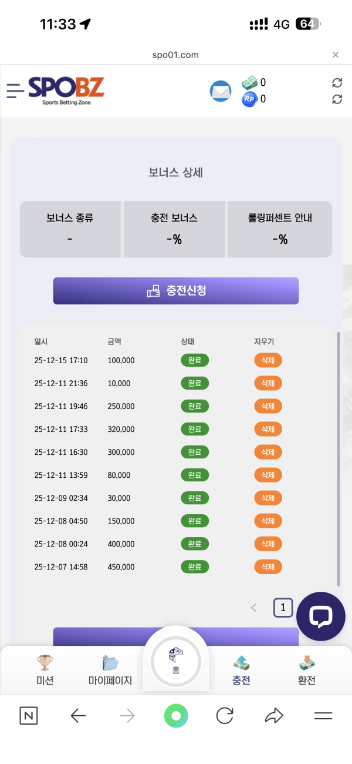The width and height of the screenshot is (352, 764).
Task: Open the mail messages envelope icon
Action: point(221,92)
